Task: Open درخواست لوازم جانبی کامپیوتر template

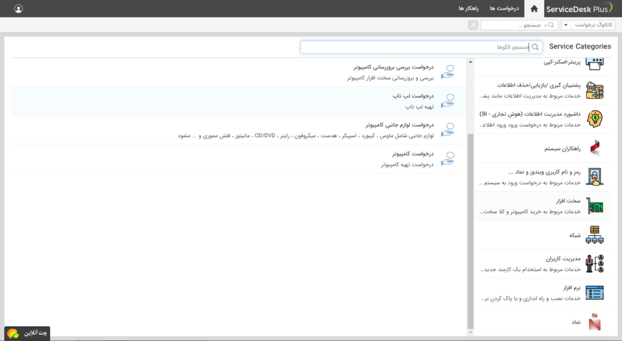Action: (400, 125)
